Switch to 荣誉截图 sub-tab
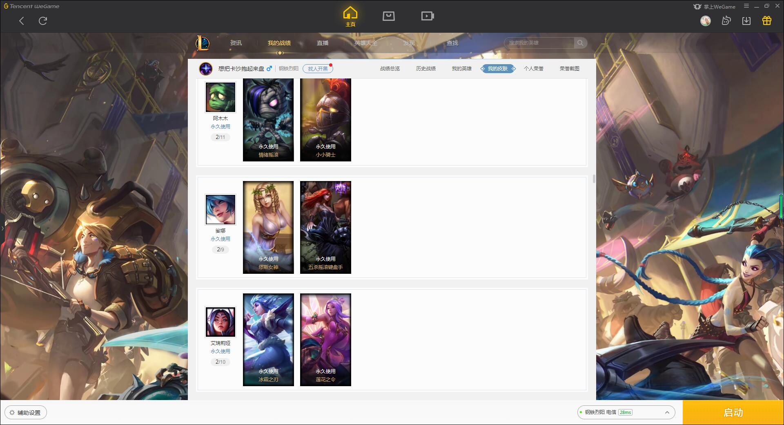 pyautogui.click(x=570, y=69)
